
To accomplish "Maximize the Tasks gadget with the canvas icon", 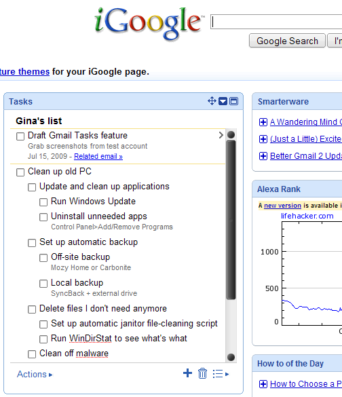I will (233, 101).
